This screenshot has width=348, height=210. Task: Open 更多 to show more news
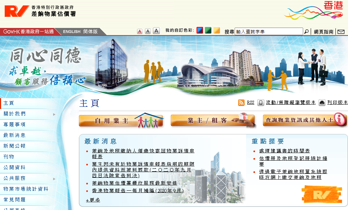click(93, 200)
